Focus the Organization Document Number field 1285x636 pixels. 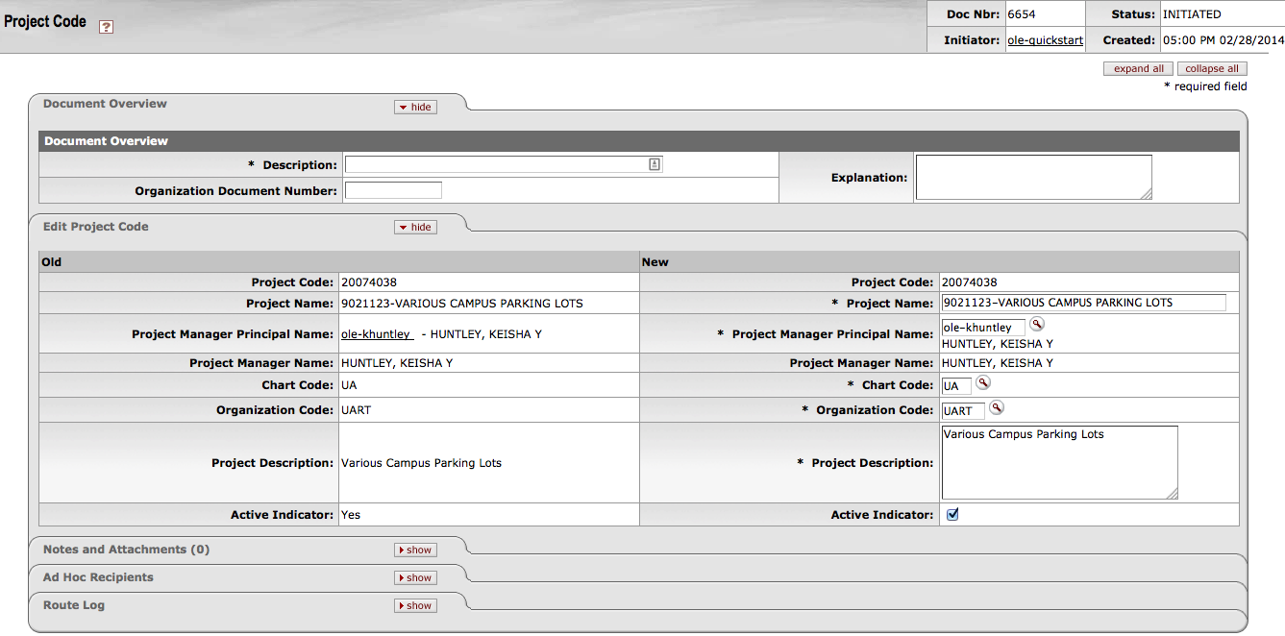393,190
